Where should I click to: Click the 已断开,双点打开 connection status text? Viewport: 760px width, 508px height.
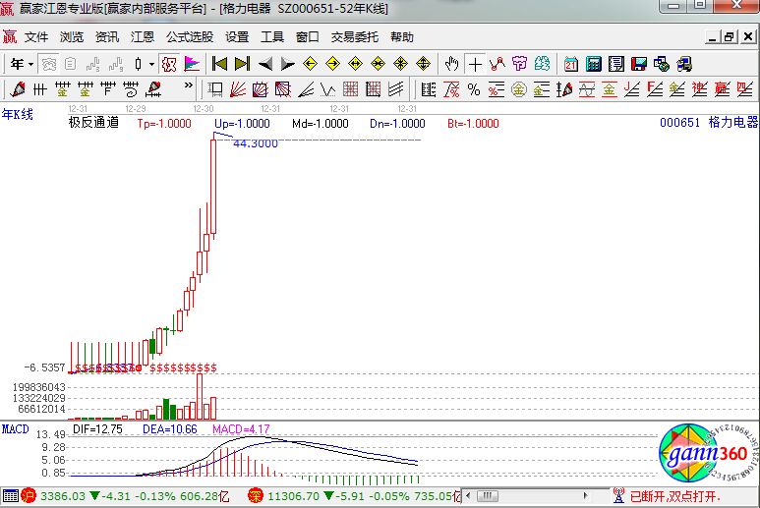[676, 497]
